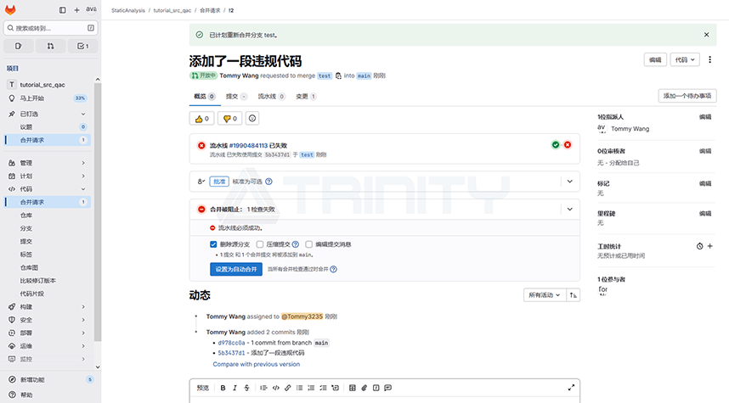Check the edit commit message option
729x403 pixels.
click(309, 243)
